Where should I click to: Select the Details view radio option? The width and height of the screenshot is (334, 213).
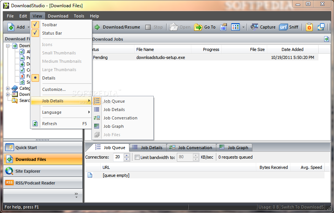pos(35,78)
